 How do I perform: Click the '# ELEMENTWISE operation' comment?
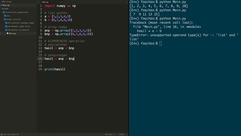pos(64,41)
